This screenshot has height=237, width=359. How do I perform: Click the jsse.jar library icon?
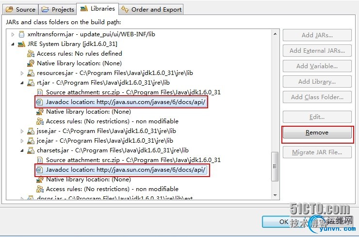[x=31, y=131]
